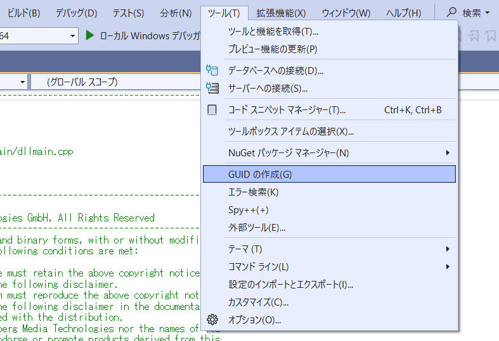
Task: Open 外部ツール(E) dialog
Action: coord(256,227)
